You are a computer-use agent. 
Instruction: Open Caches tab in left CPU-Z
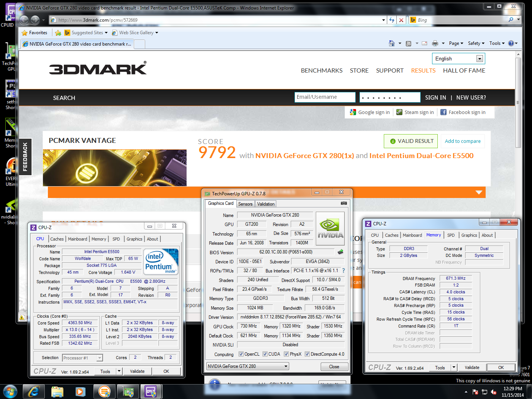click(57, 239)
